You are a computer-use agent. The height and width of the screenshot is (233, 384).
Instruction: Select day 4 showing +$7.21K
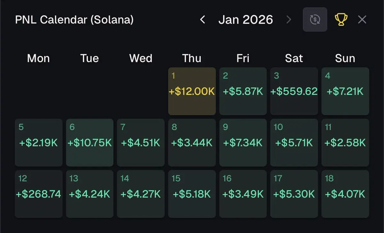pyautogui.click(x=345, y=91)
